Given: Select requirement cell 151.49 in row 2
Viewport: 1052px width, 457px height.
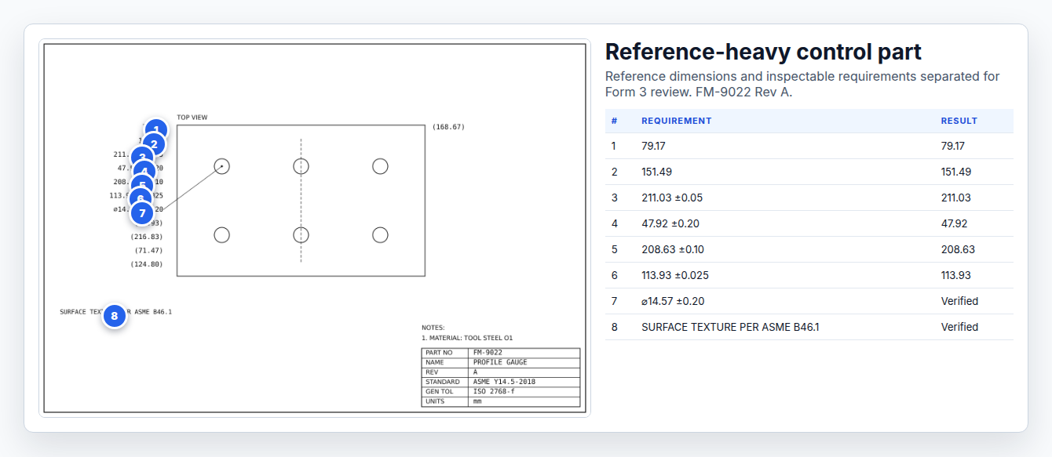Looking at the screenshot, I should pos(656,172).
